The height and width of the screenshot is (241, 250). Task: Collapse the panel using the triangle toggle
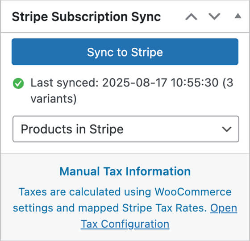[x=238, y=16]
